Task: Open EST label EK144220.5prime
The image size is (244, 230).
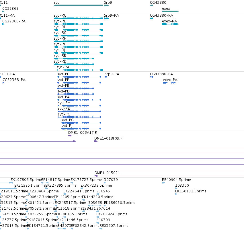Action: click(x=97, y=197)
